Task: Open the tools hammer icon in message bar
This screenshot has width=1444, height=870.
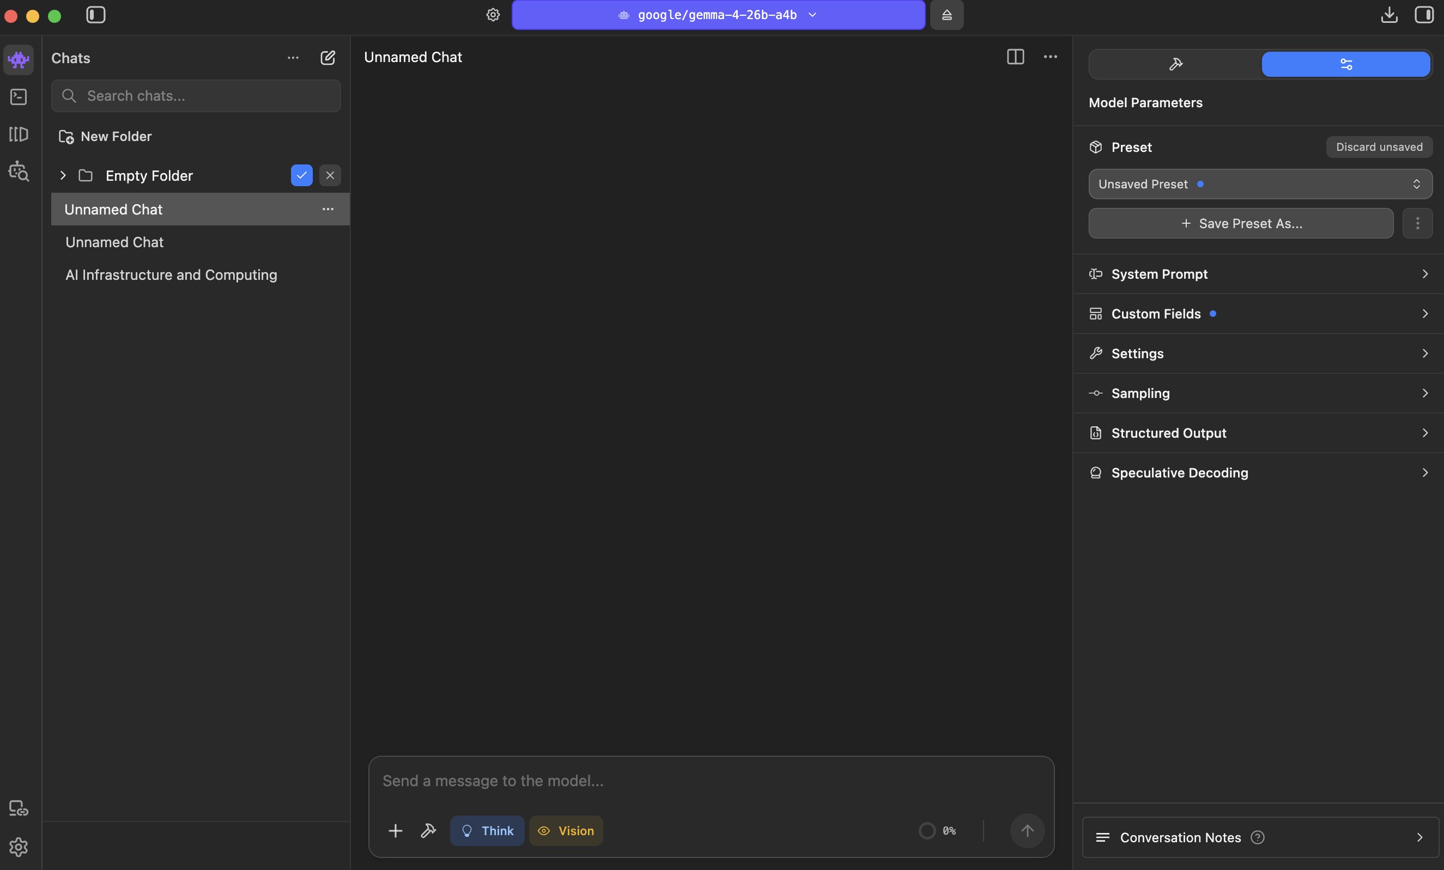Action: pos(428,831)
